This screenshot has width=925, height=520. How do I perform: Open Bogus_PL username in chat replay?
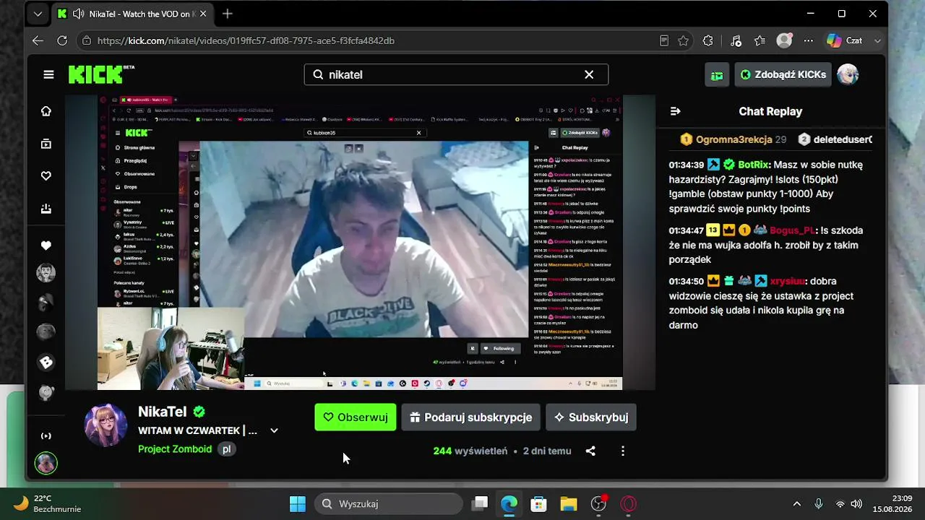792,230
